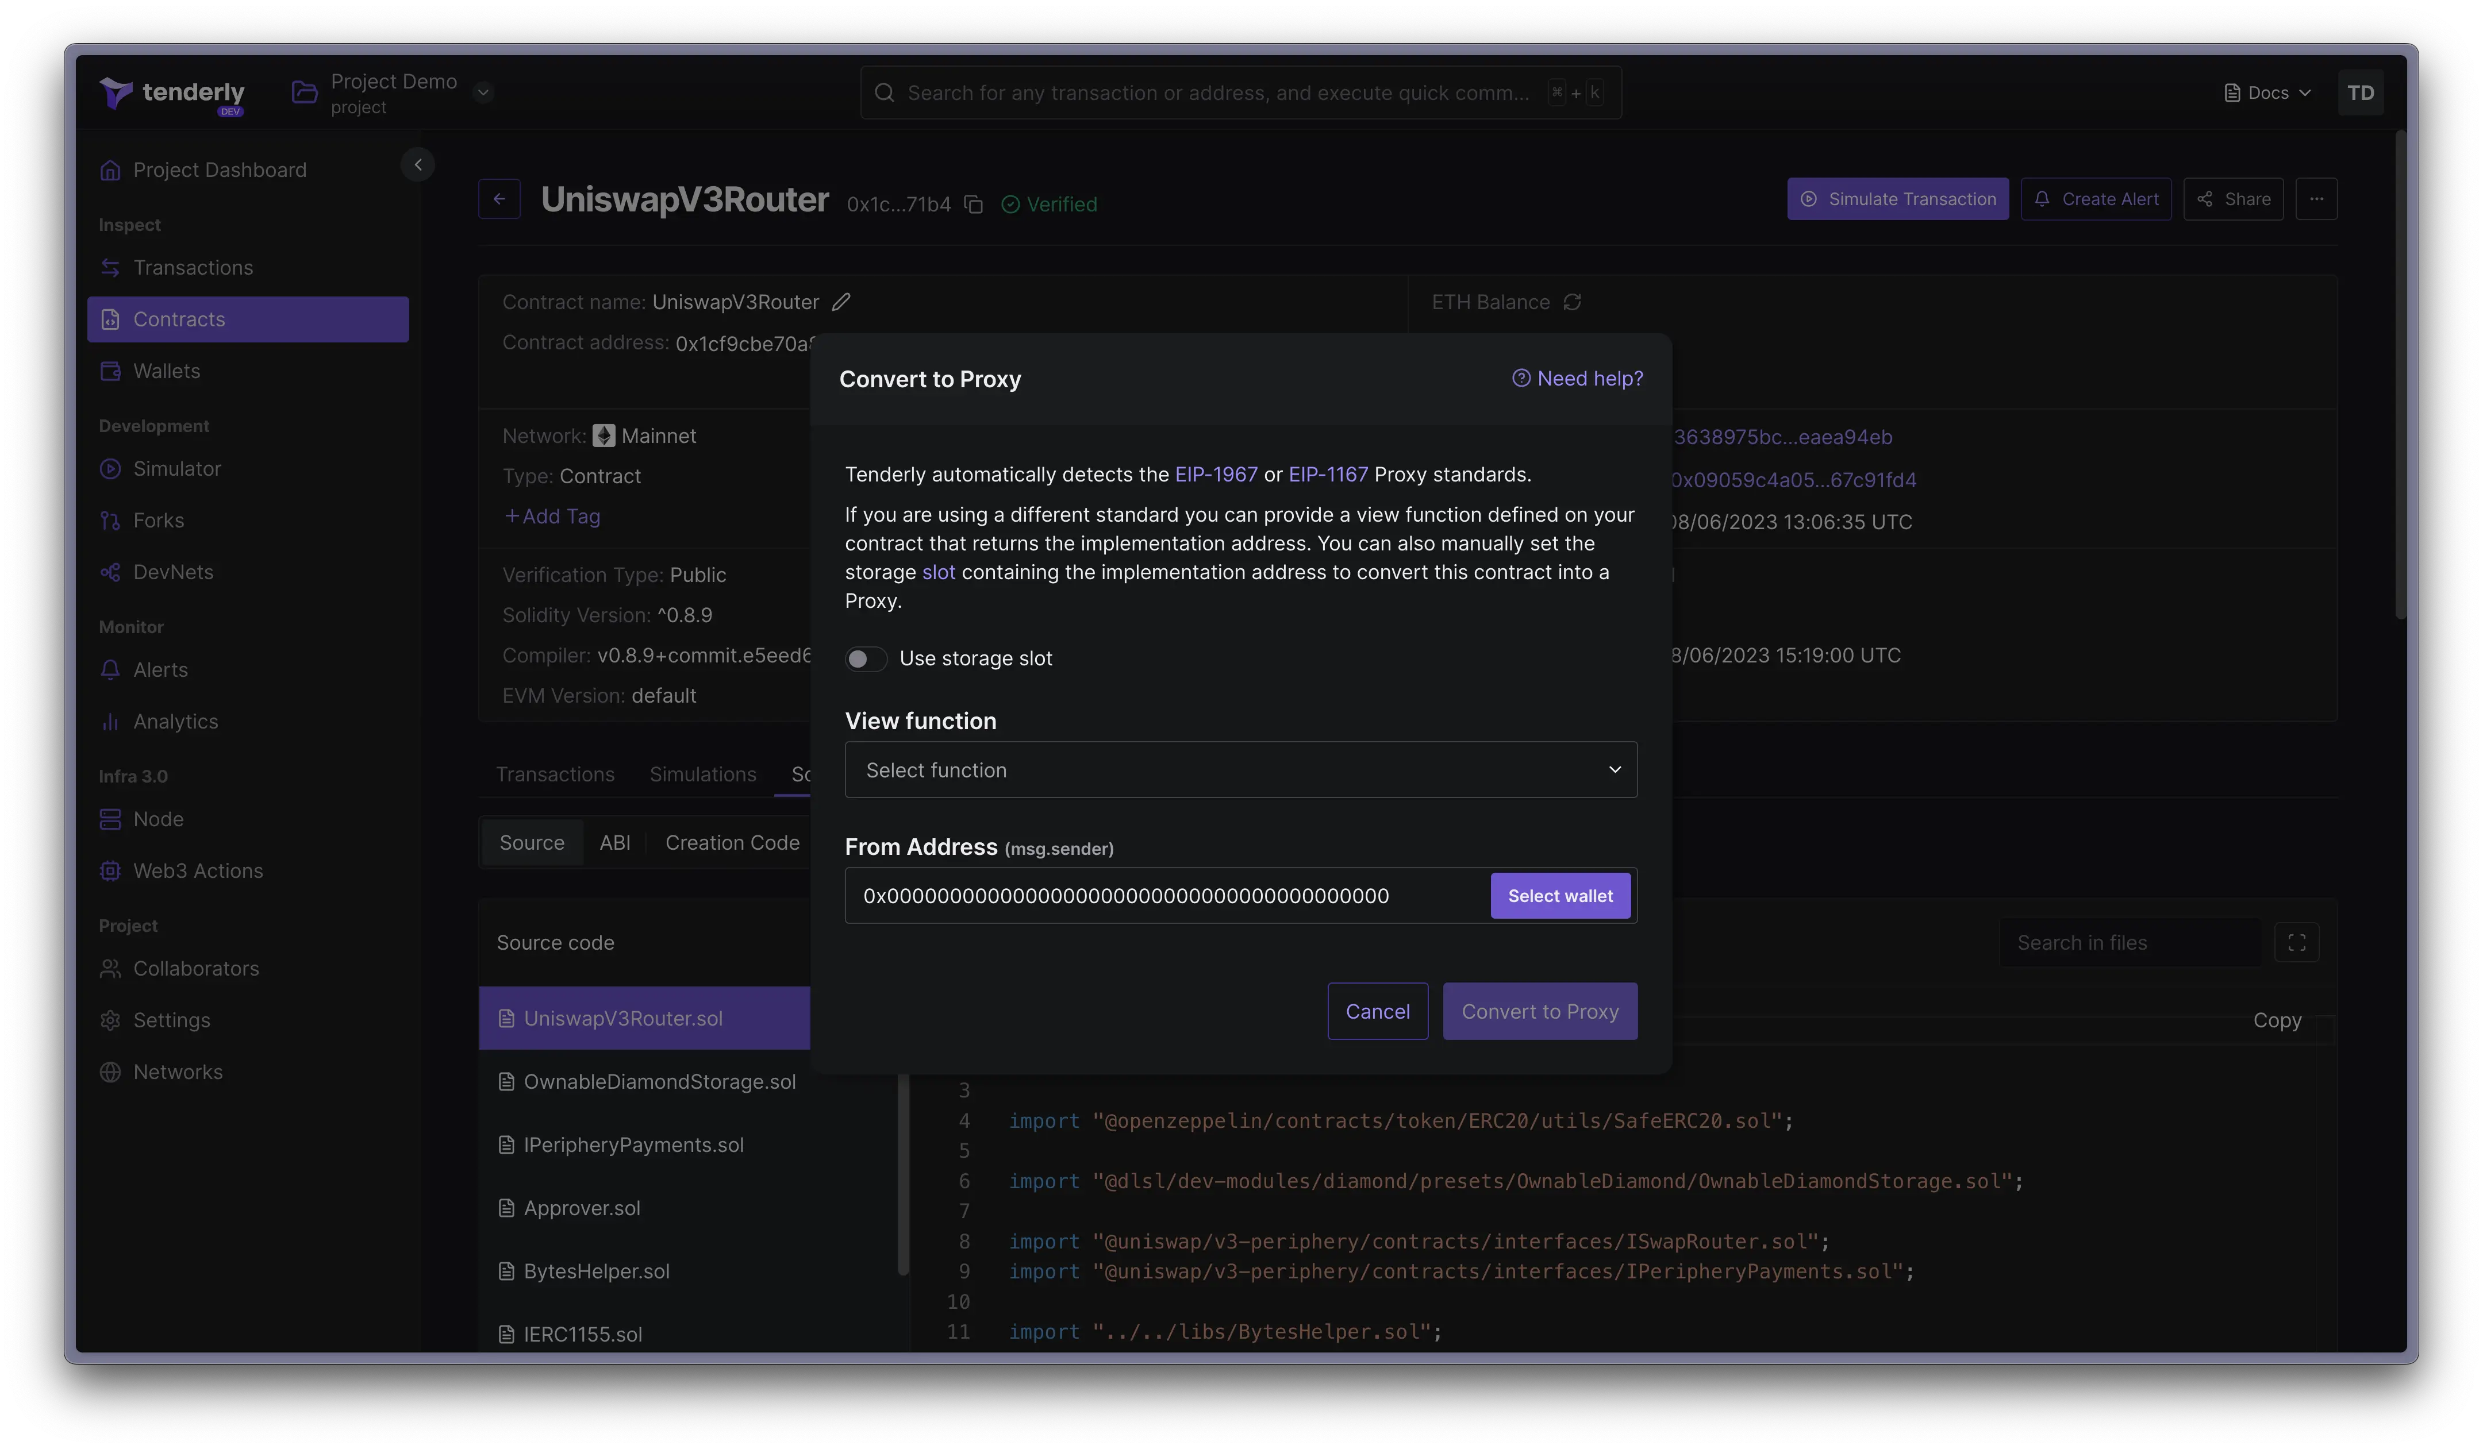Copy the contract address 0x1c...71b4
Viewport: 2483px width, 1449px height.
974,205
